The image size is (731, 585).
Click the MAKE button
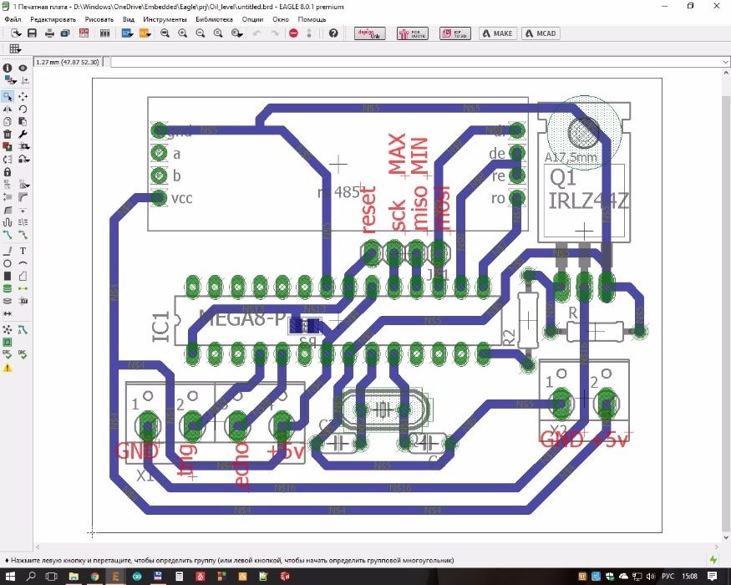(498, 33)
